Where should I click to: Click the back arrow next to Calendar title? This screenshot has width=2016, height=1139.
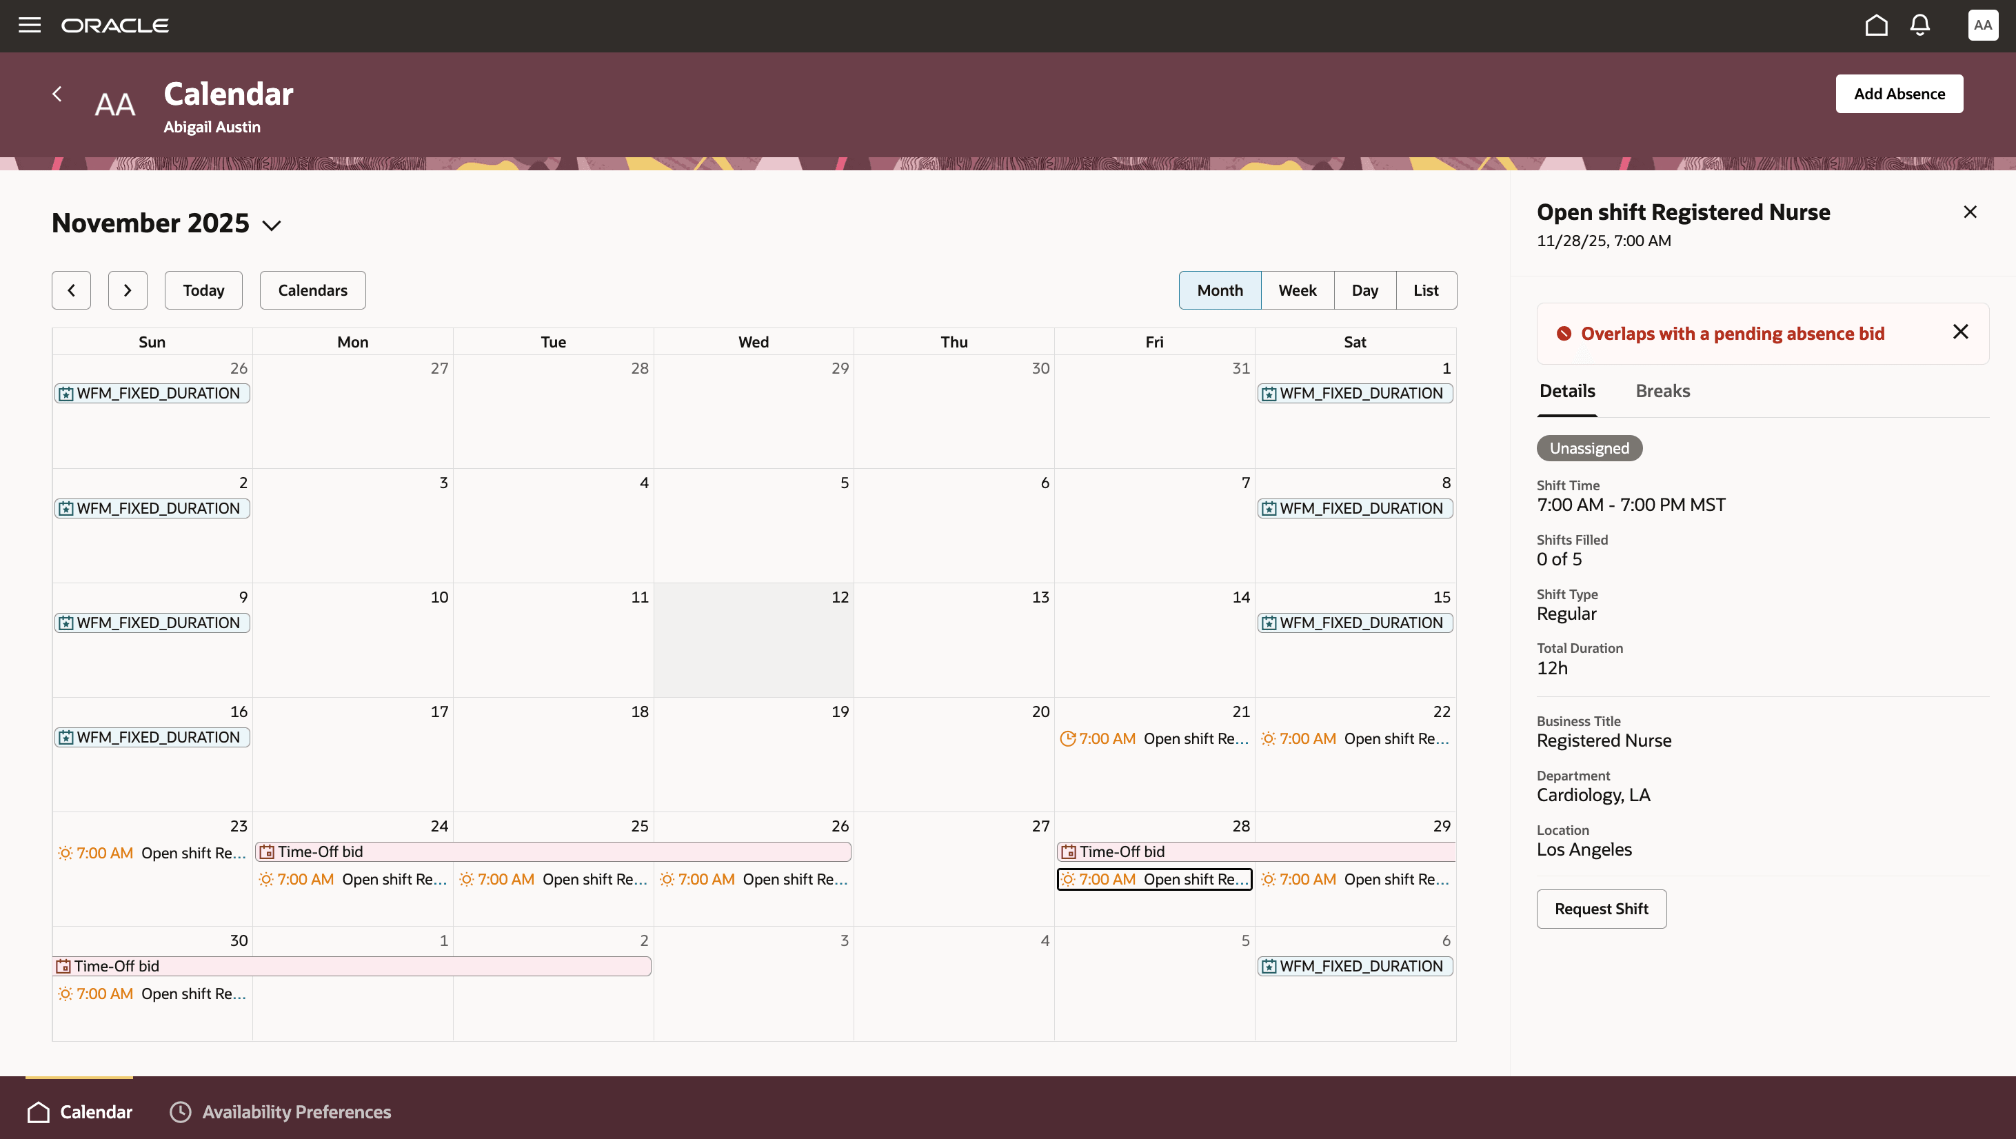pos(57,93)
